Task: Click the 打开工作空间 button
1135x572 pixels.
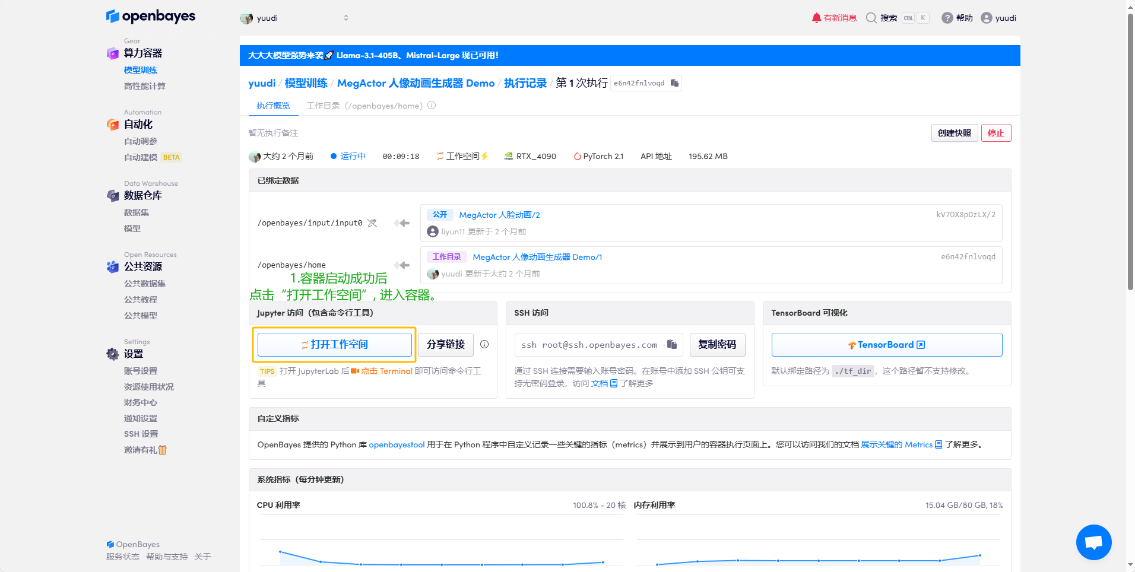Action: 335,345
